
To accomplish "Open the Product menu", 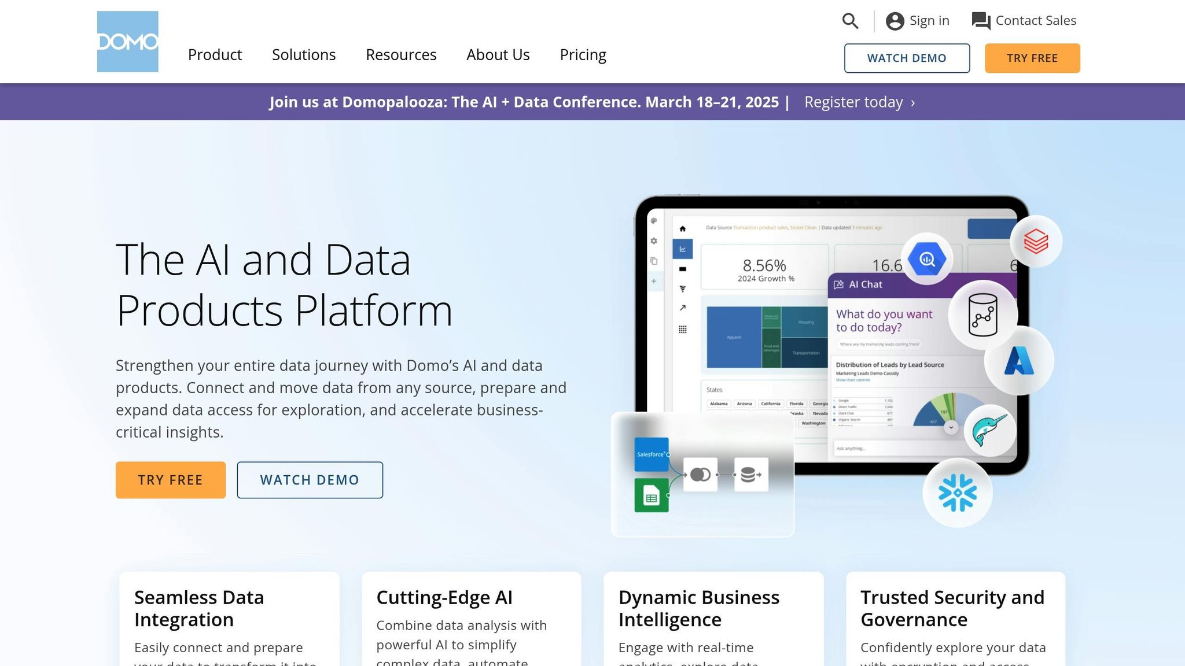I will point(215,55).
